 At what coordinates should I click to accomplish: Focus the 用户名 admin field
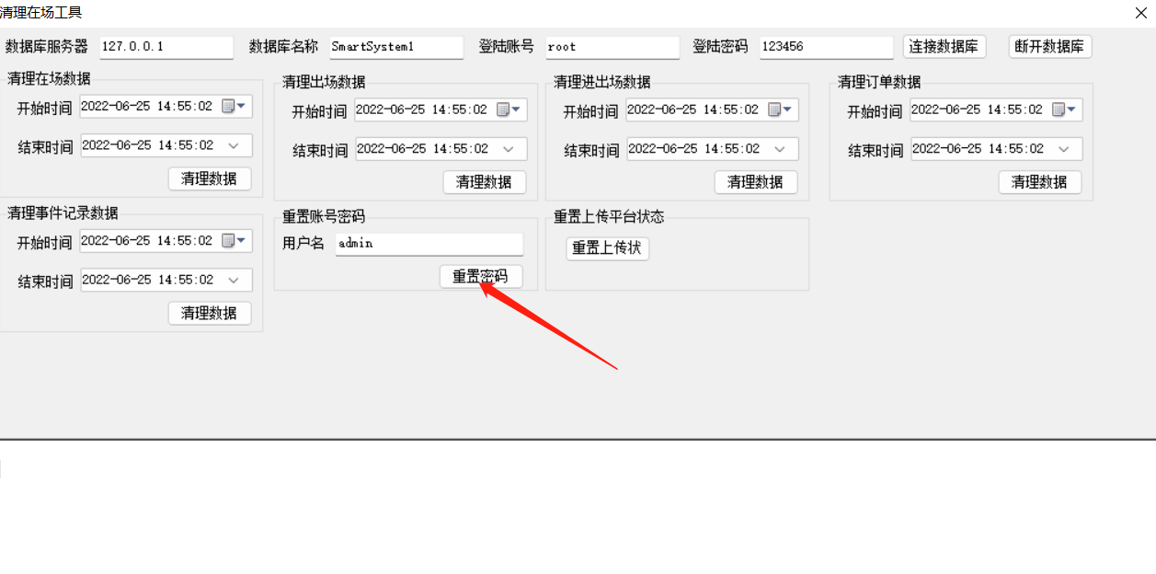[x=429, y=244]
